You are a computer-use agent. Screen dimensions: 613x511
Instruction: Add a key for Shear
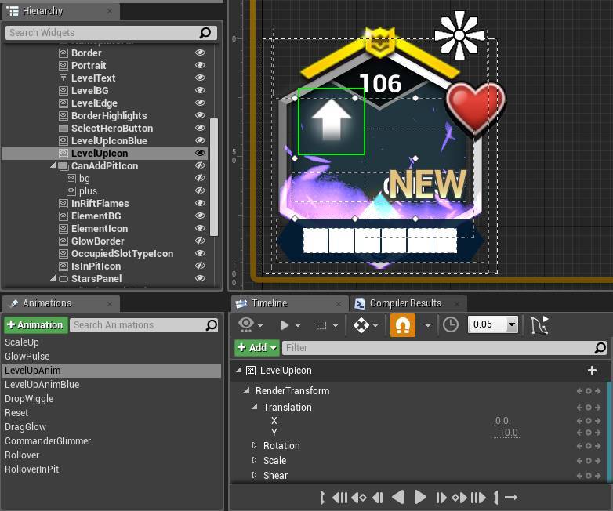[589, 476]
